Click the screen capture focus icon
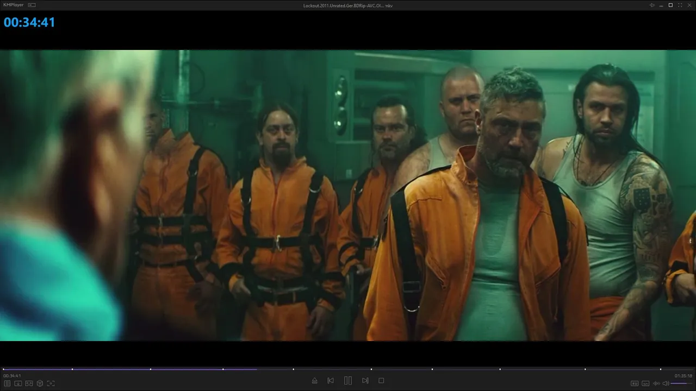This screenshot has width=696, height=391. coord(51,383)
